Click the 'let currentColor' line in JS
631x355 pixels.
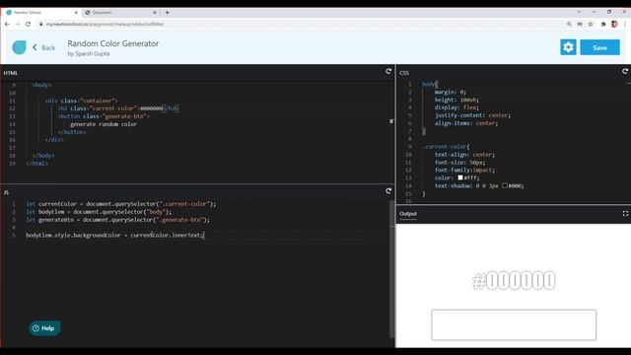pos(120,204)
